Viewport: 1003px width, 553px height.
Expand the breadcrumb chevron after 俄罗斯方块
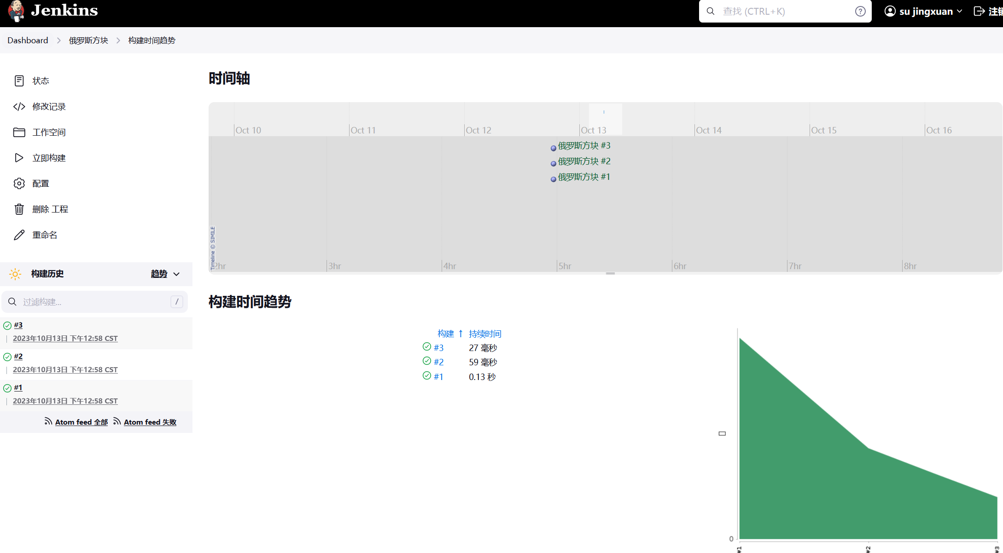[x=118, y=40]
